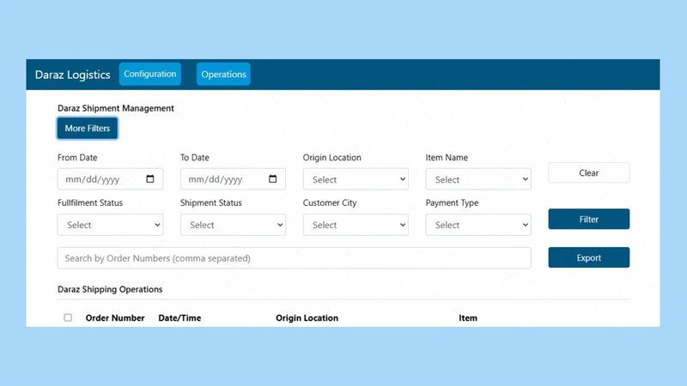This screenshot has width=687, height=386.
Task: Open the Fullfilment Status dropdown
Action: [x=111, y=225]
